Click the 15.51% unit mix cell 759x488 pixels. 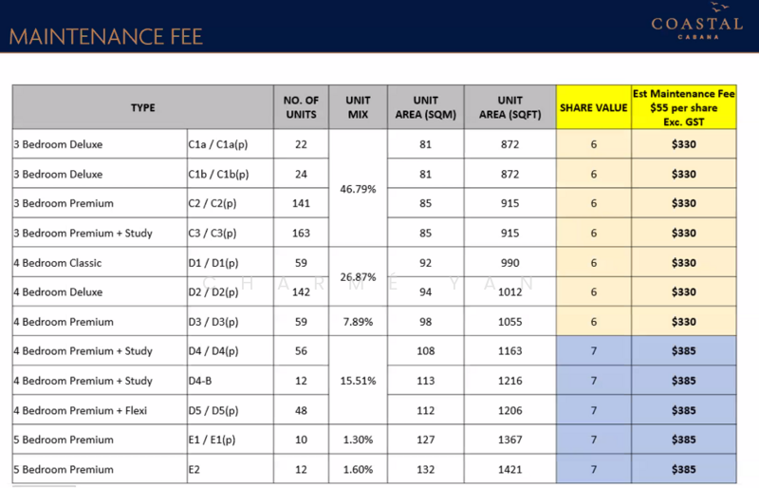pos(358,381)
